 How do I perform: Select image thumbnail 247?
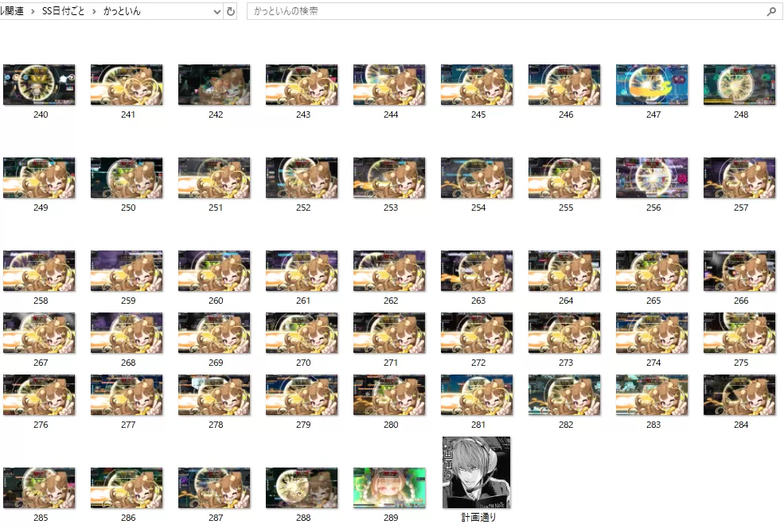pyautogui.click(x=652, y=85)
